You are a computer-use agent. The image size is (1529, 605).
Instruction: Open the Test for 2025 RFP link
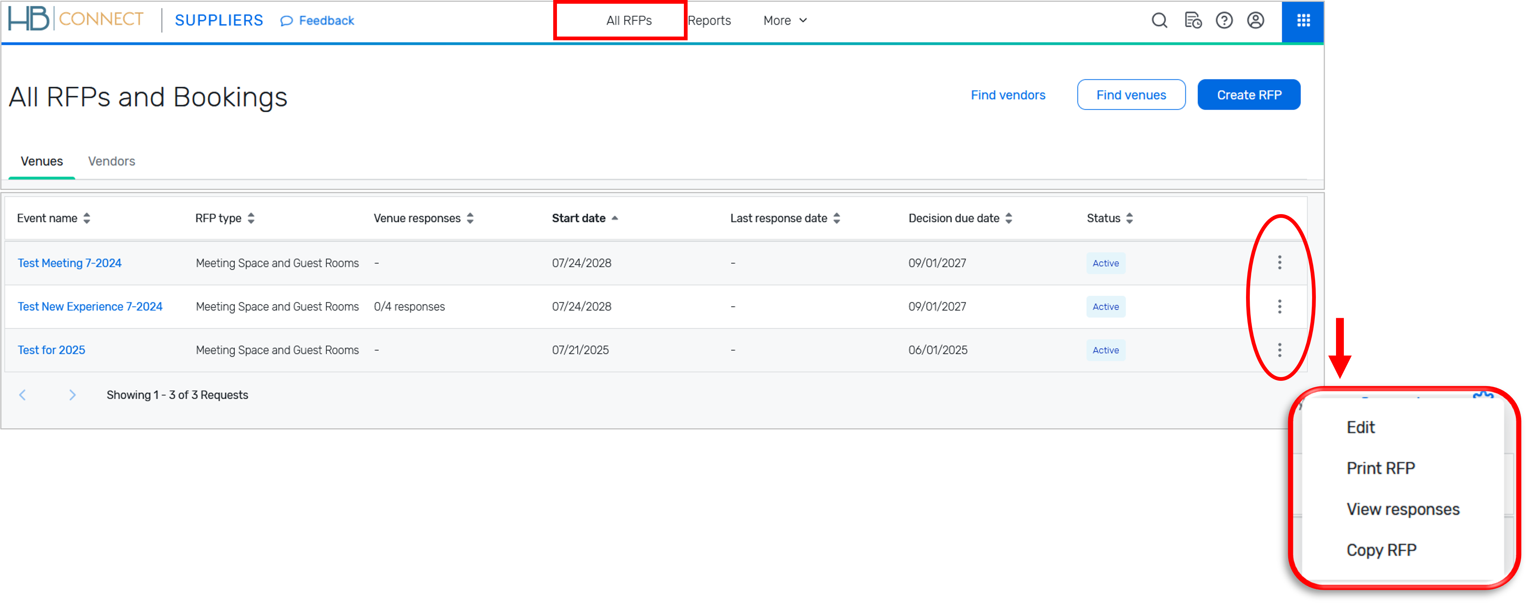[x=51, y=350]
